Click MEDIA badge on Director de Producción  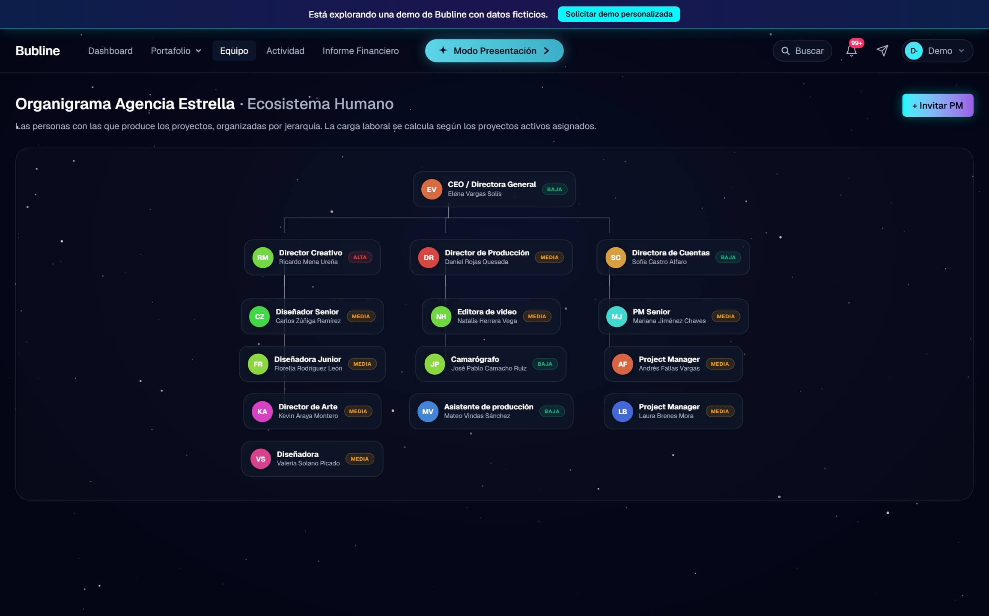click(549, 258)
